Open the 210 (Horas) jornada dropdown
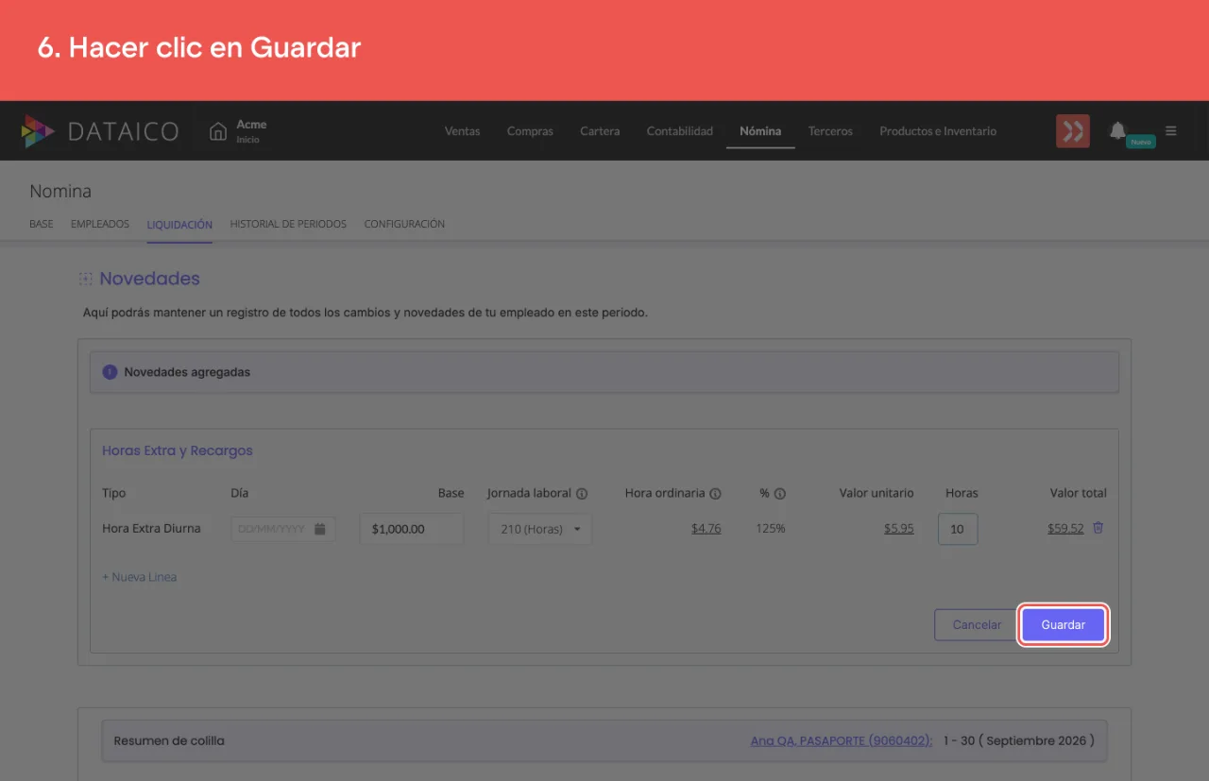 [540, 529]
